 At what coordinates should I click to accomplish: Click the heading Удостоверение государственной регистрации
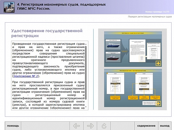[47, 33]
